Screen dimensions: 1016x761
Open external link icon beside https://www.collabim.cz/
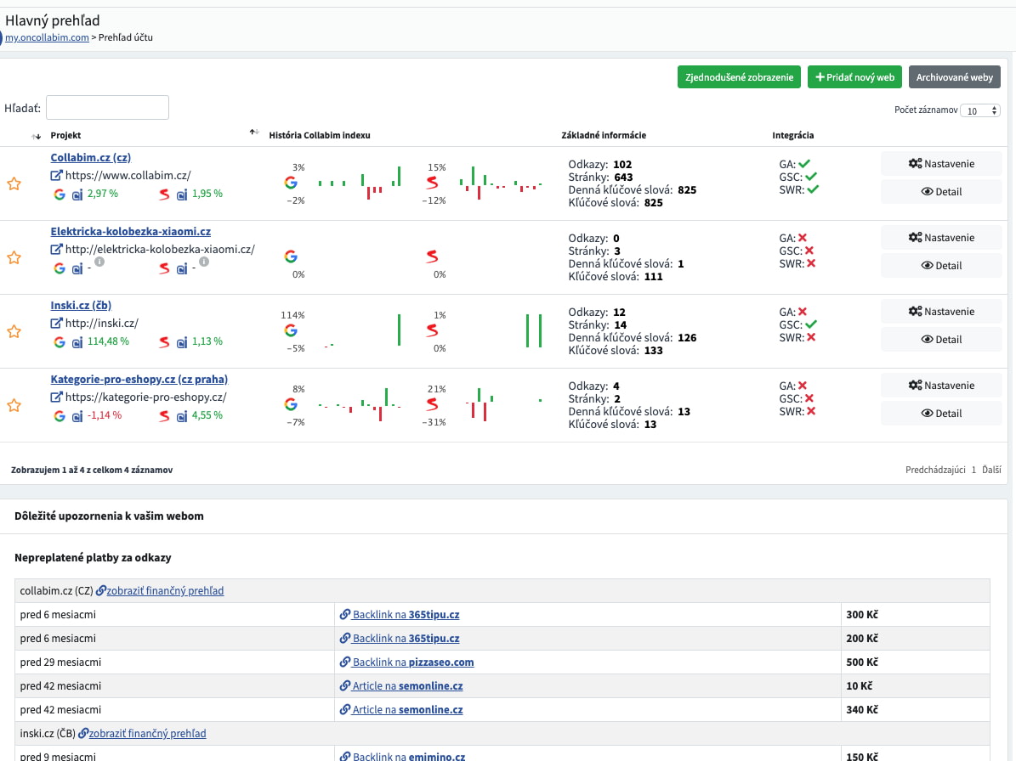pyautogui.click(x=56, y=175)
